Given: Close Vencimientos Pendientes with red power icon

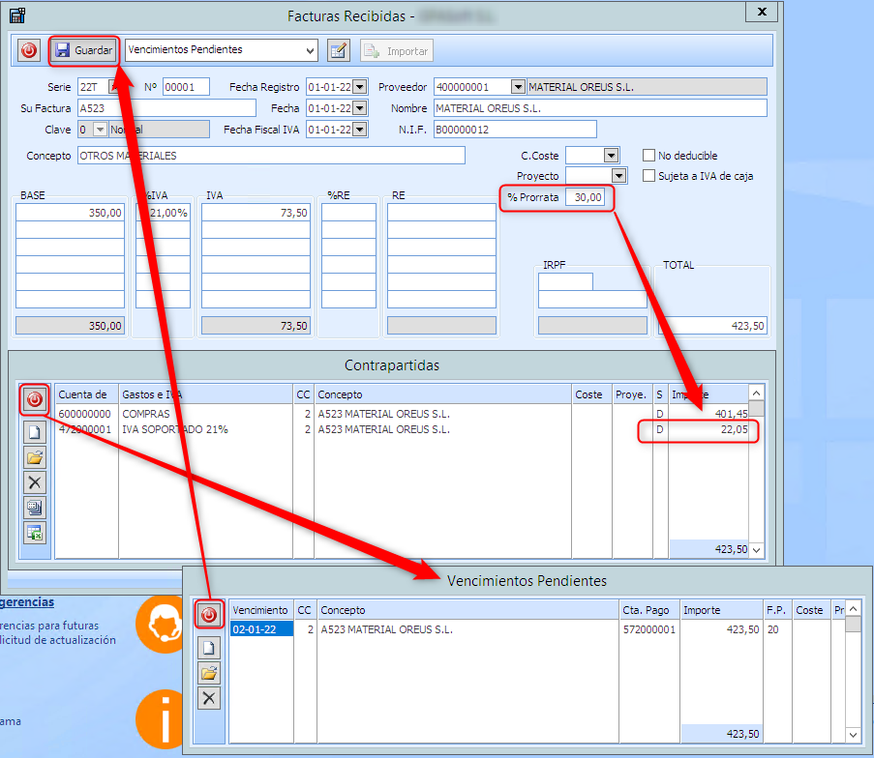Looking at the screenshot, I should click(209, 614).
